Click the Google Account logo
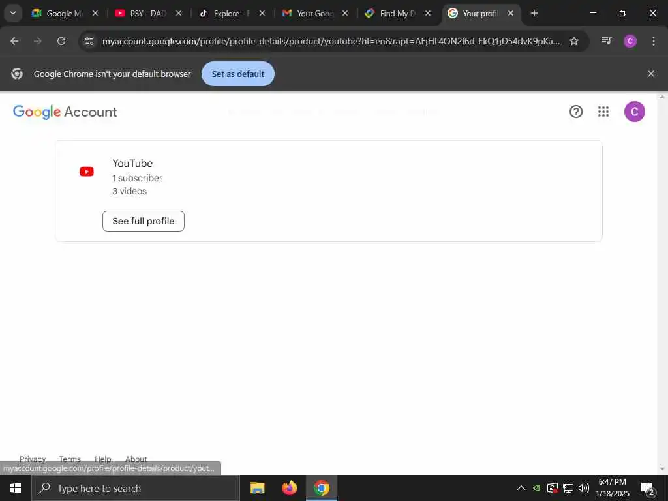 65,112
